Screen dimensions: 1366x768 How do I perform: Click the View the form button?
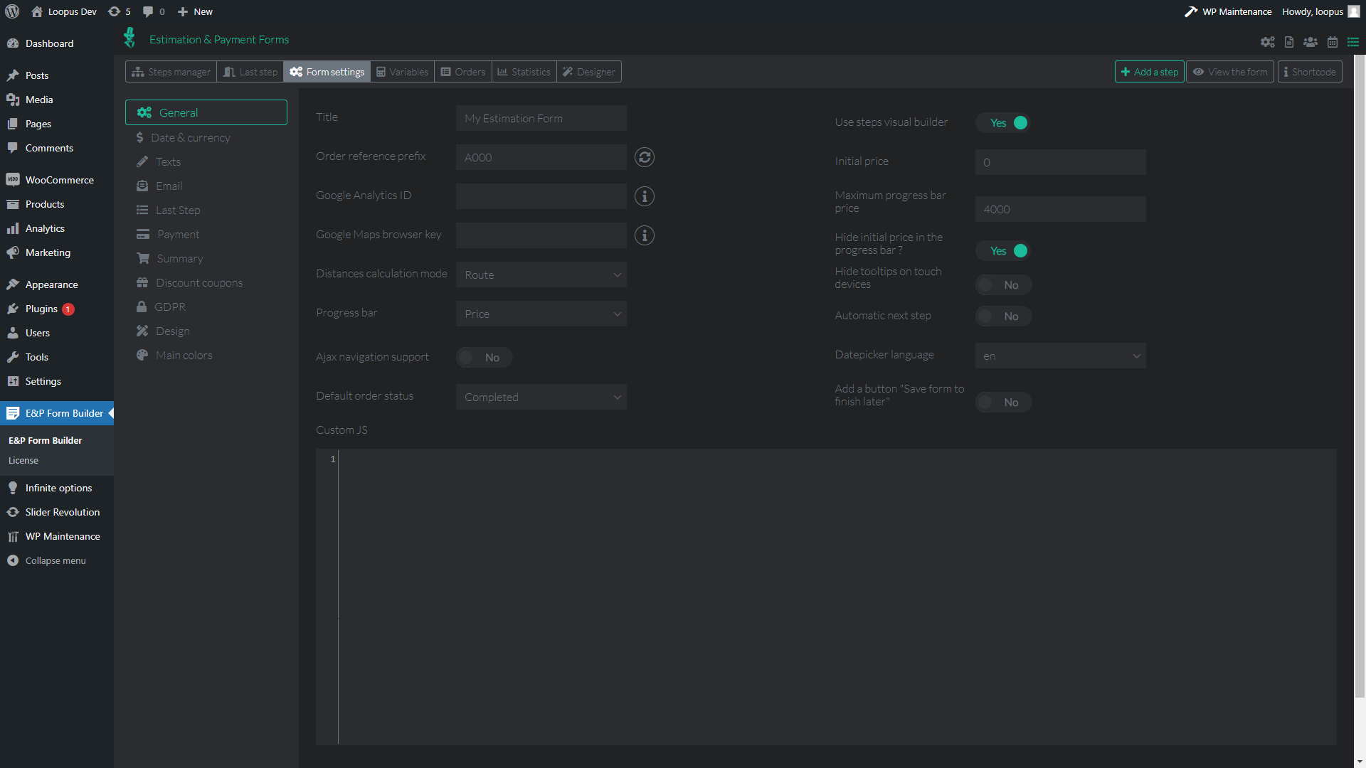[x=1230, y=72]
